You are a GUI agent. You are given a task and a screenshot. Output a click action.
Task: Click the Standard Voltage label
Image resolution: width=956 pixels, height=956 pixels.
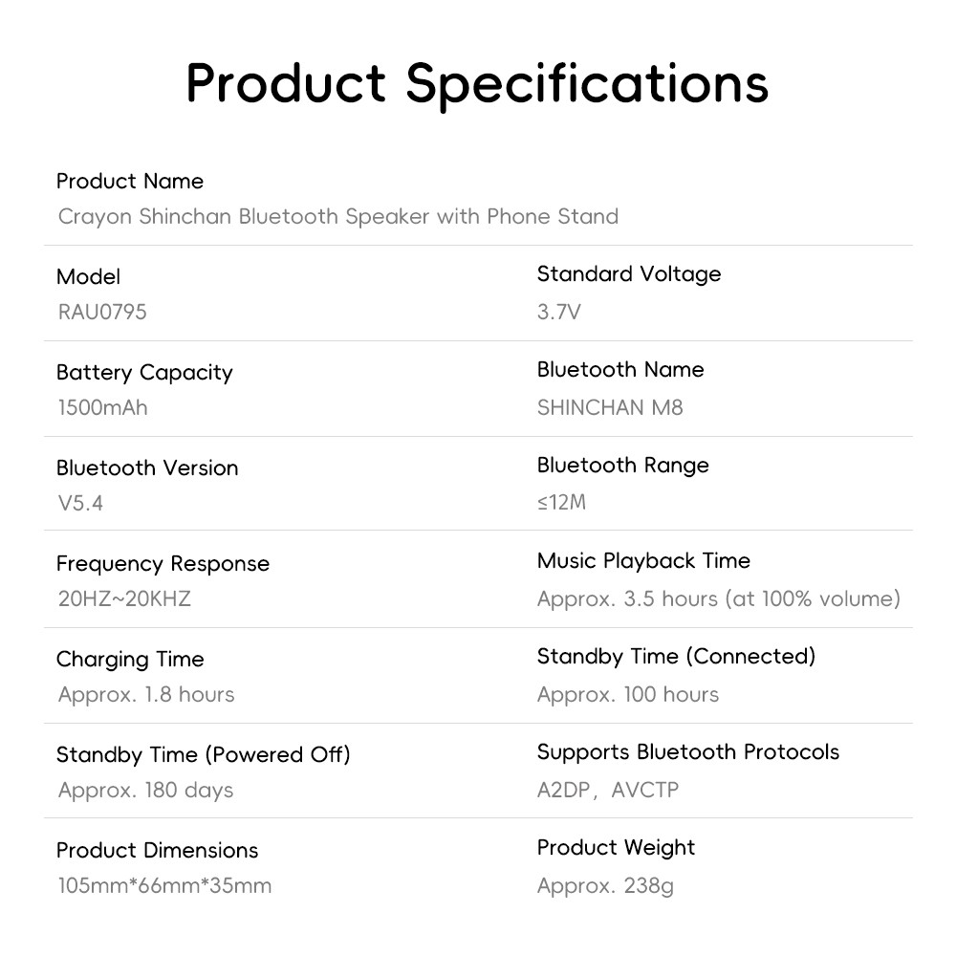629,274
